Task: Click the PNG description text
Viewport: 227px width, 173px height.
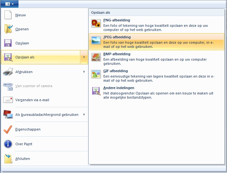Action: click(156, 28)
